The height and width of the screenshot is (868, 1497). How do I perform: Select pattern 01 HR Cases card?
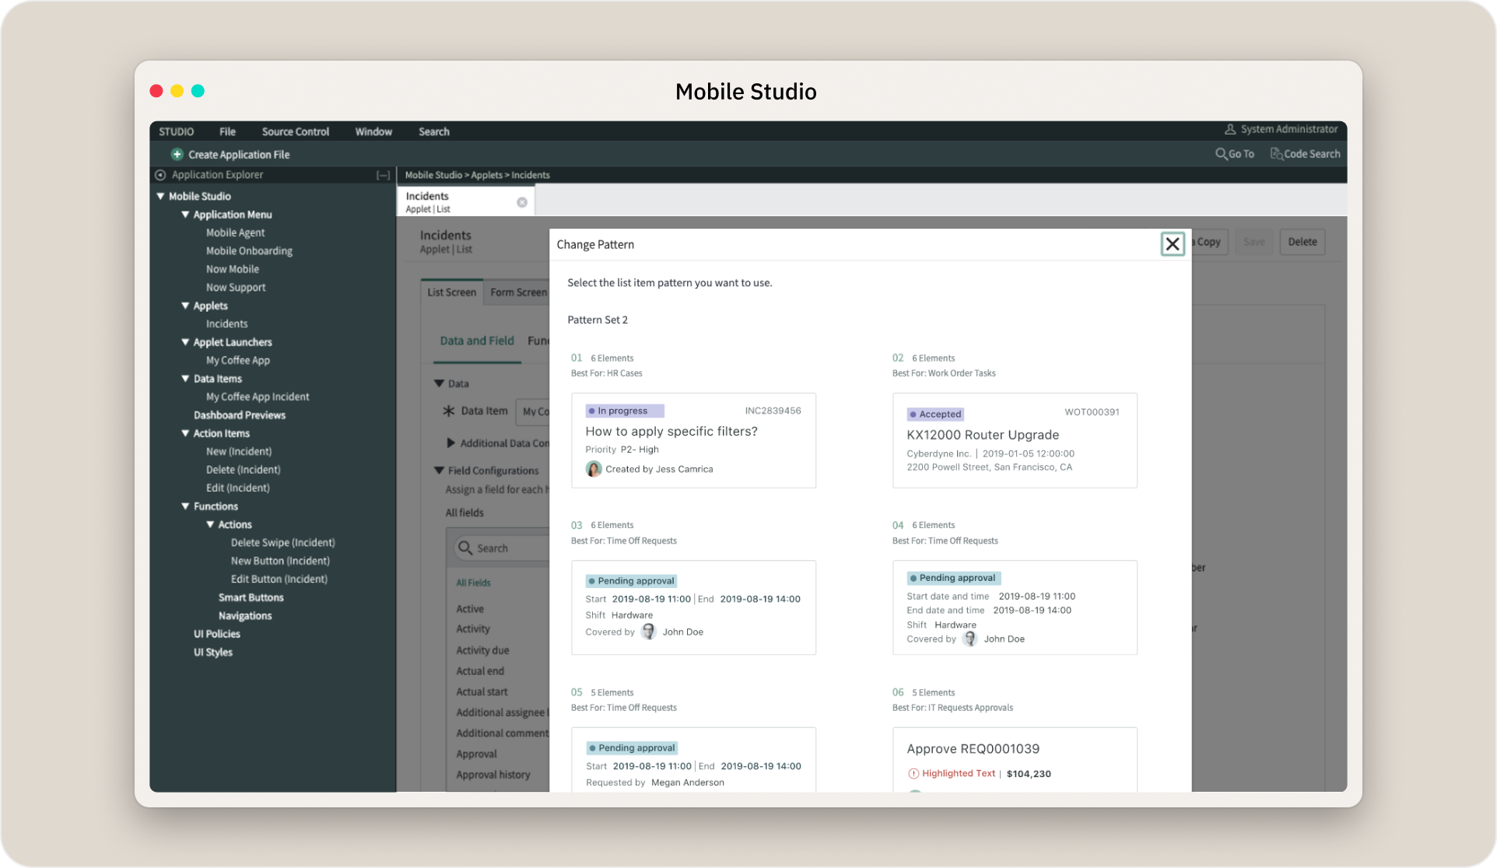tap(693, 440)
